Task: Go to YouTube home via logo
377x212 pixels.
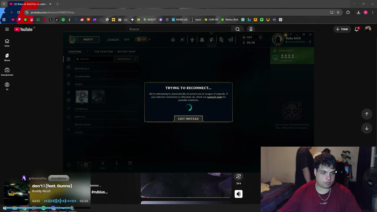Action: pyautogui.click(x=23, y=29)
